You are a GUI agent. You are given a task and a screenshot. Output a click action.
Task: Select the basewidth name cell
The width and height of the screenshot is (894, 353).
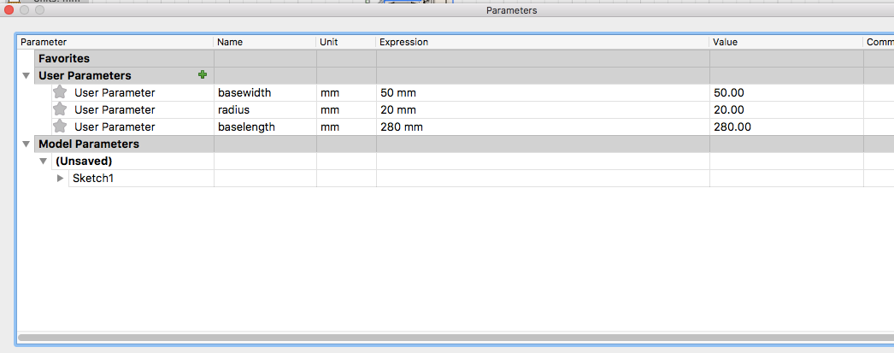pos(265,93)
